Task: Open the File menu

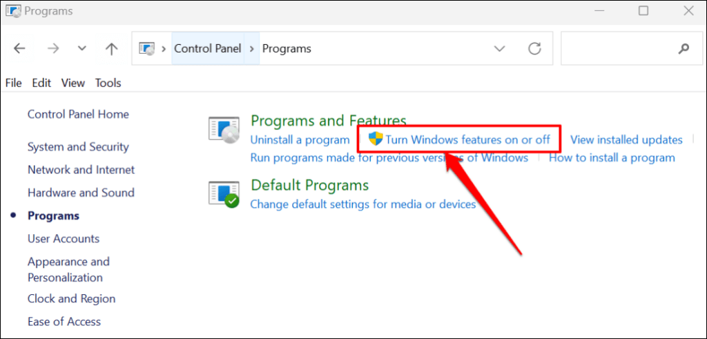Action: coord(13,83)
